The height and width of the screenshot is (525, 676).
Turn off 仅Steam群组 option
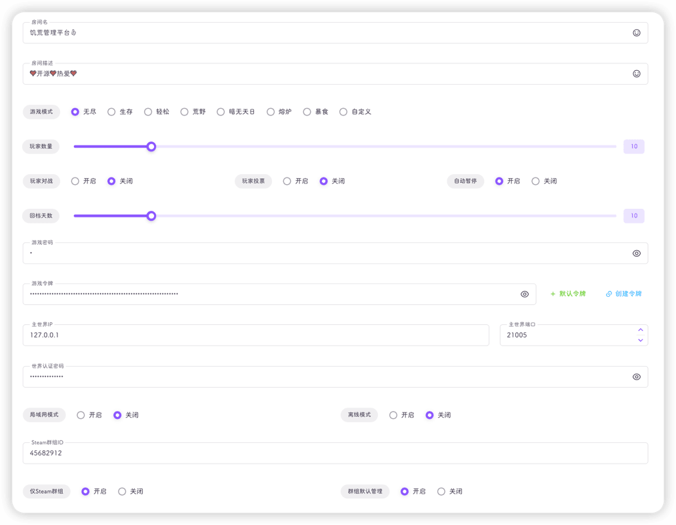coord(122,492)
